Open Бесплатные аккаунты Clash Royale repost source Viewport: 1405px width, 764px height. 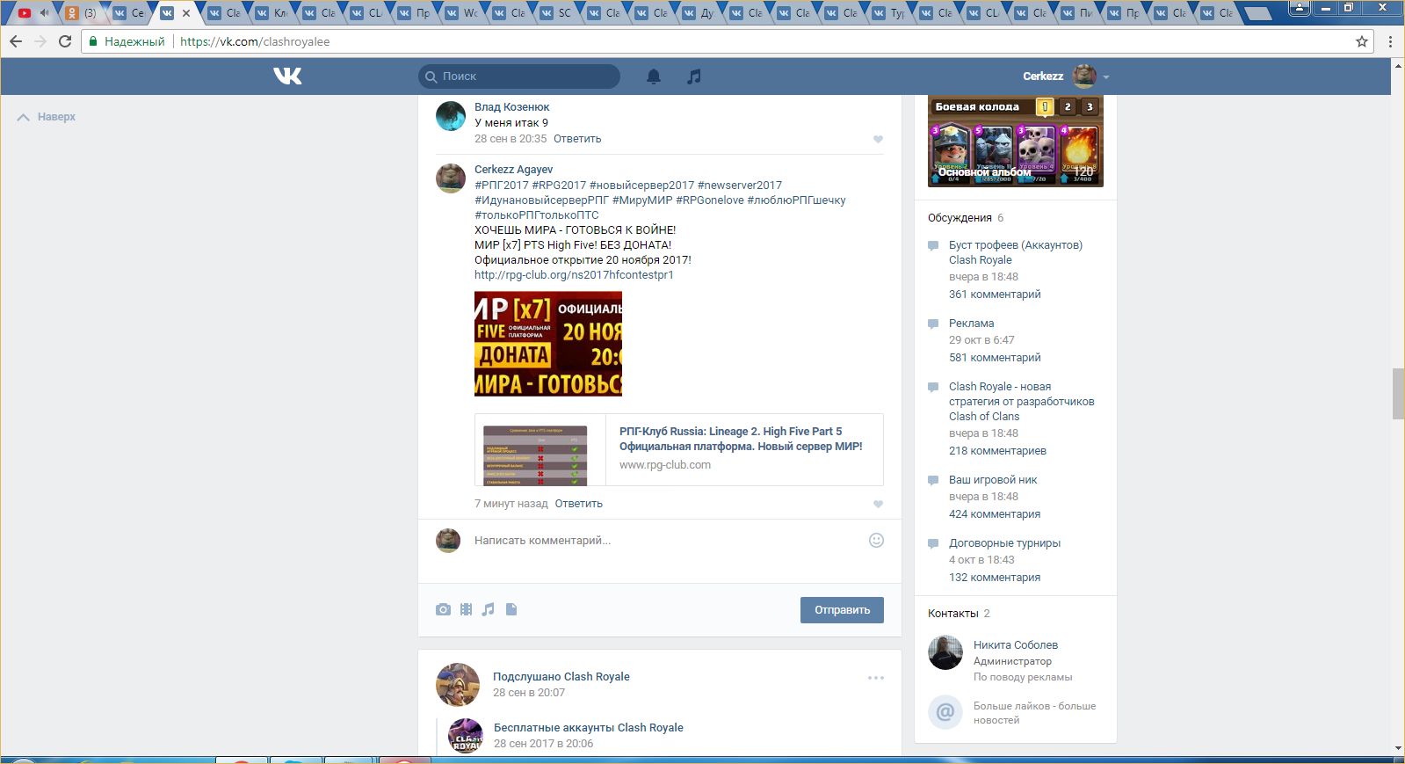coord(588,728)
